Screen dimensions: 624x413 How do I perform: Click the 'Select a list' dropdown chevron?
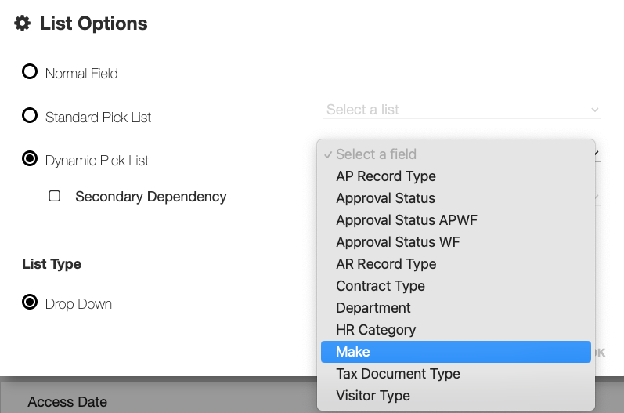pos(594,110)
